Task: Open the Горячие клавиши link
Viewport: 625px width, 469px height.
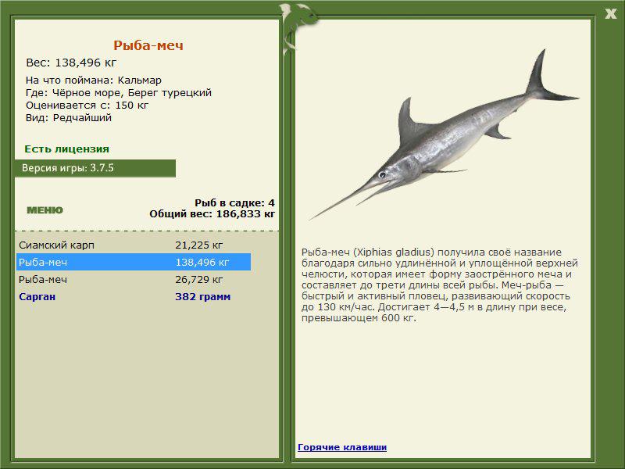Action: [x=342, y=447]
